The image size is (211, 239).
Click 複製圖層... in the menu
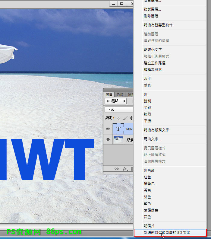(152, 9)
